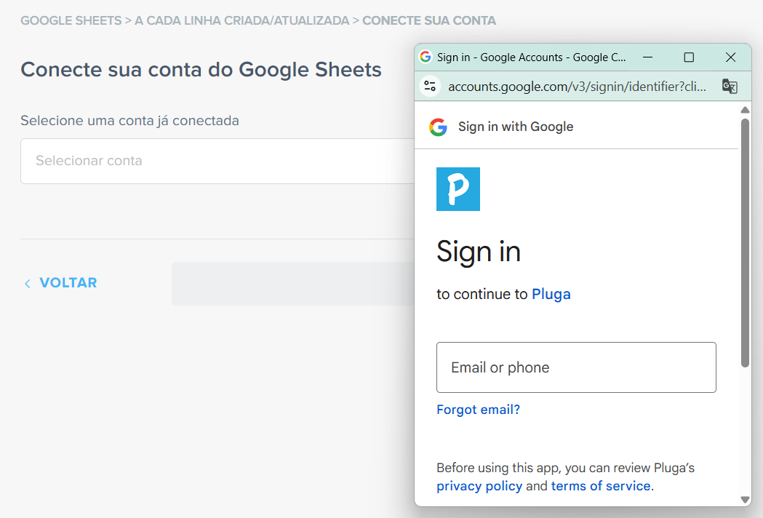The height and width of the screenshot is (518, 763).
Task: Click the Pluga app logo
Action: 458,189
